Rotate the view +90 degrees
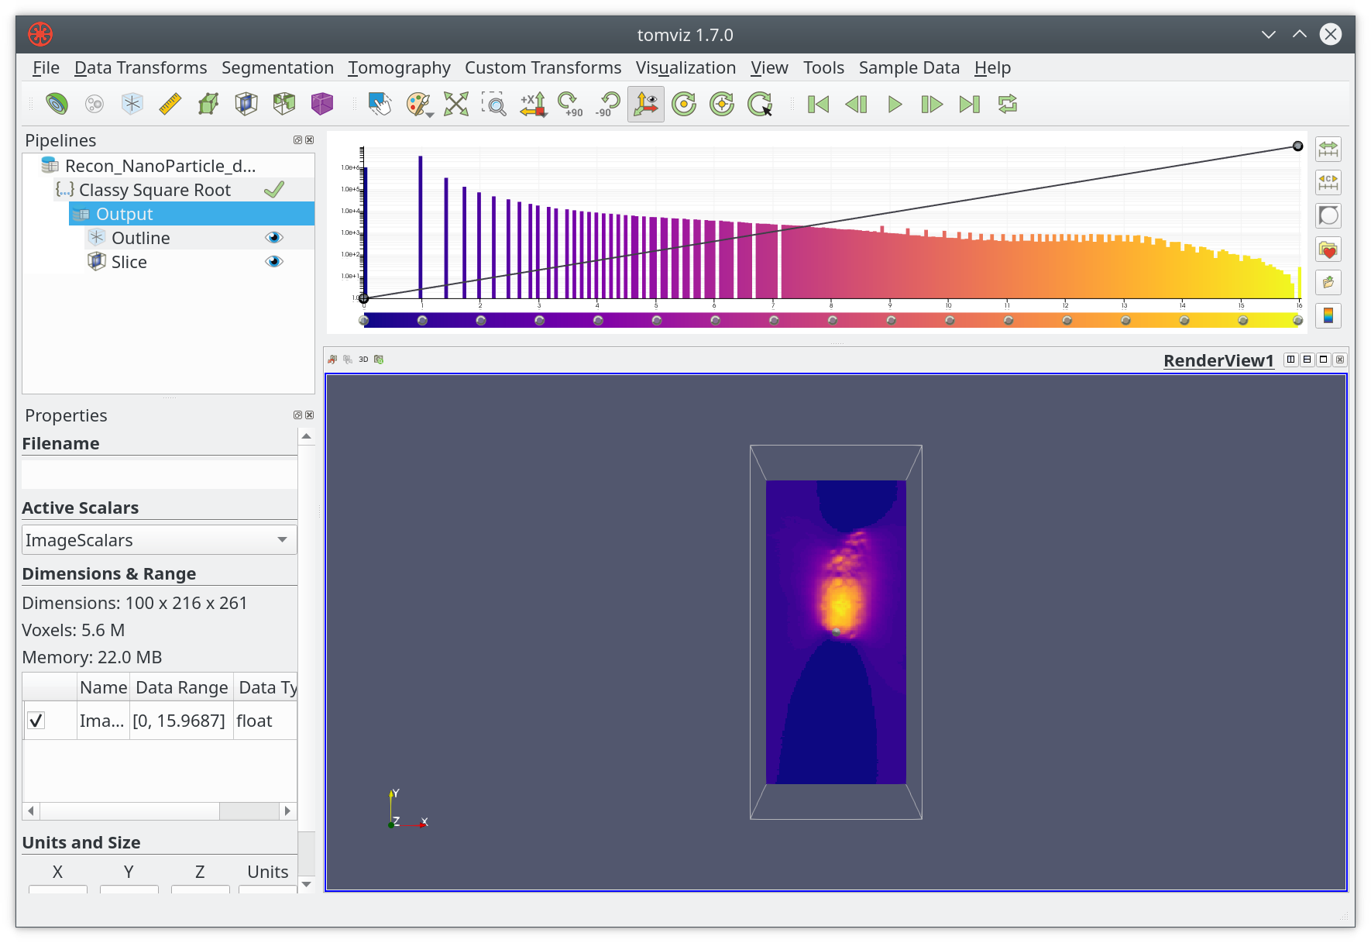Image resolution: width=1371 pixels, height=943 pixels. (x=570, y=104)
